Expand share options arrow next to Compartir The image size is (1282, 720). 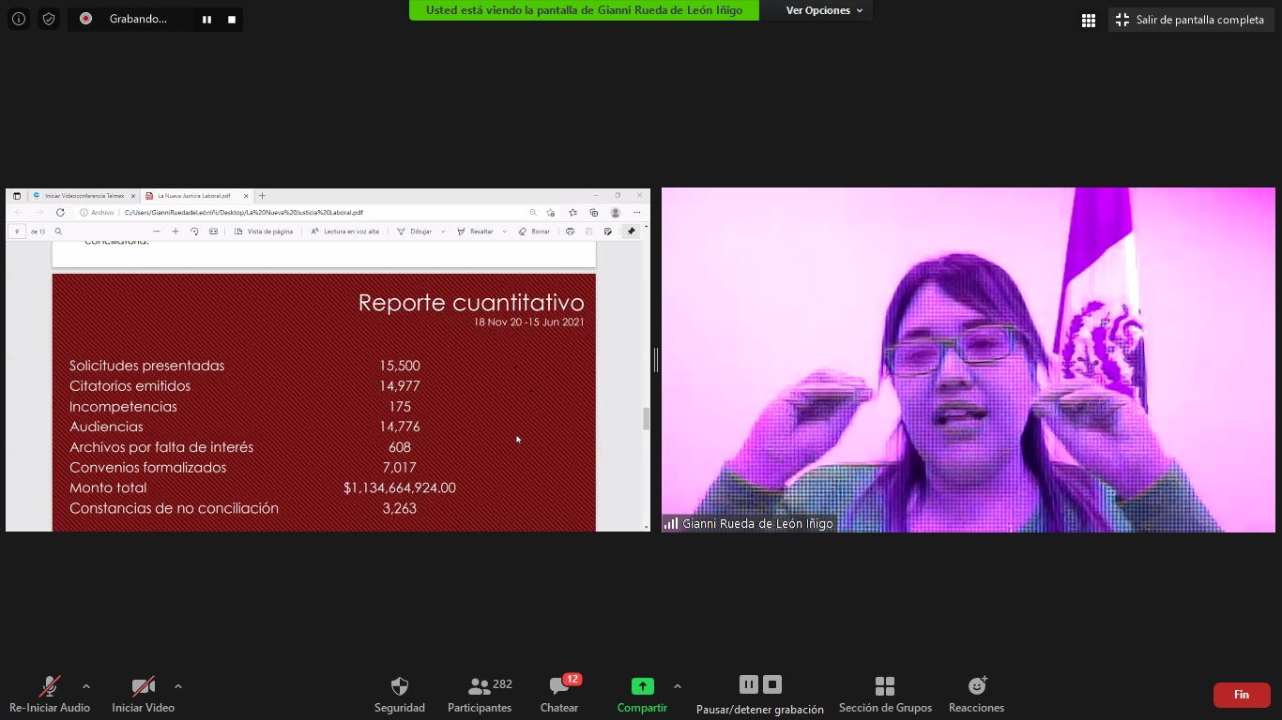tap(678, 686)
